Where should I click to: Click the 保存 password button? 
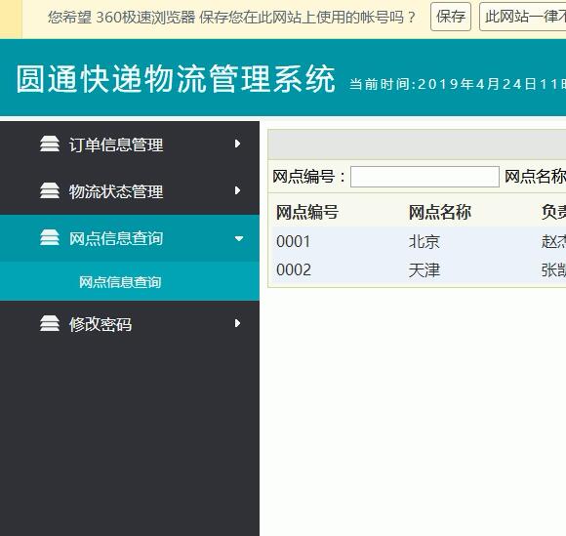pos(451,17)
